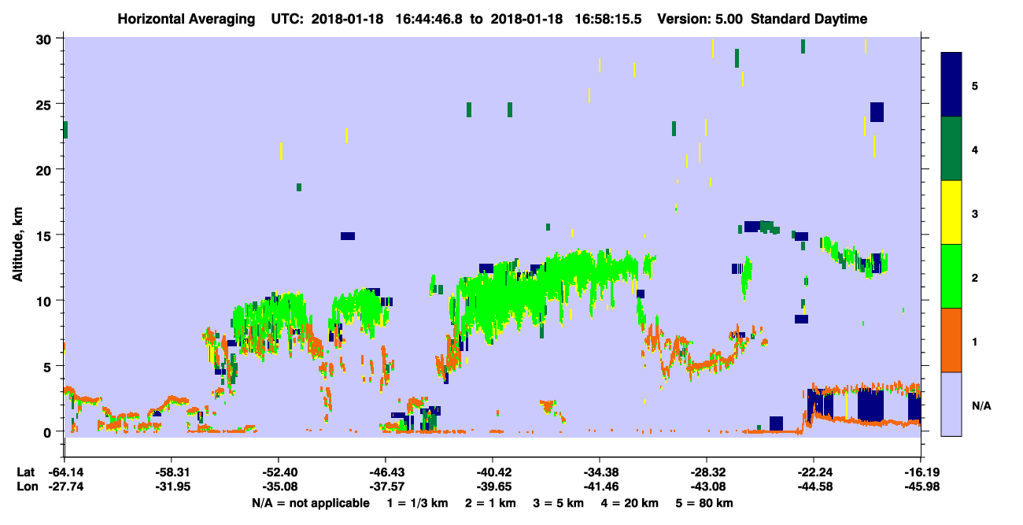Click latitude value '-64.14'
The width and height of the screenshot is (1023, 525).
pos(65,472)
